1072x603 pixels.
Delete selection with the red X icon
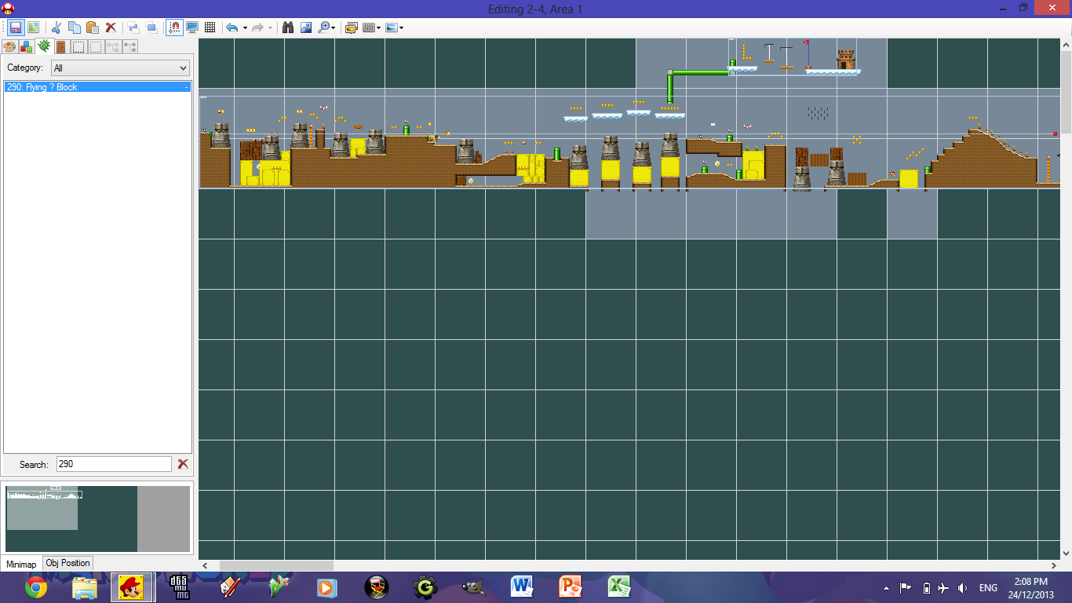(x=111, y=27)
